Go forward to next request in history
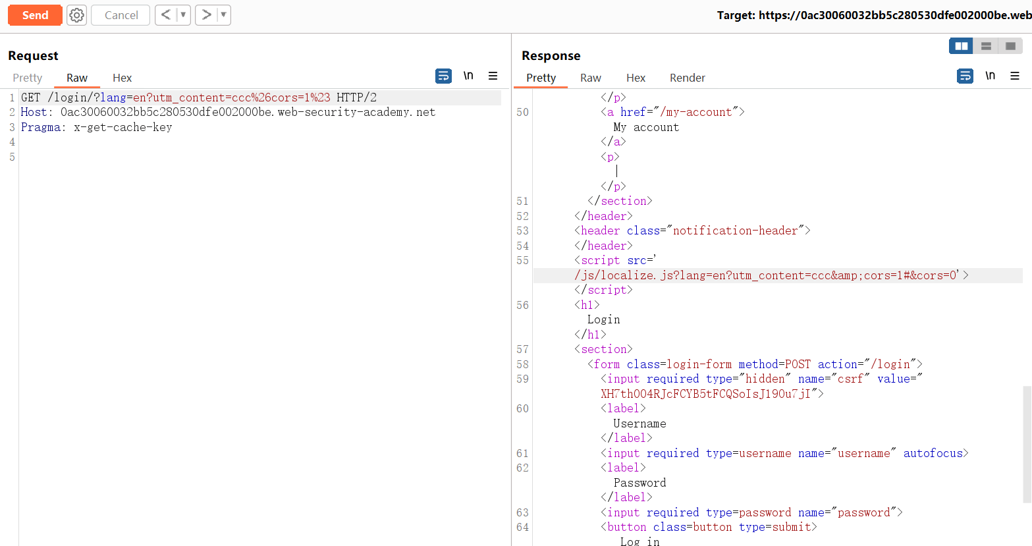 [206, 15]
